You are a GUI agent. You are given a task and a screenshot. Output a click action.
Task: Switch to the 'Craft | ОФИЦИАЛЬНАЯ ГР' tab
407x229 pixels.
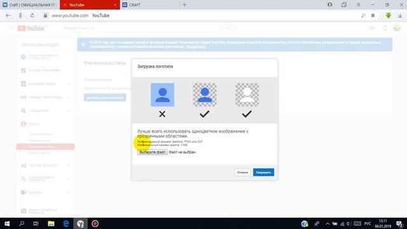click(30, 4)
